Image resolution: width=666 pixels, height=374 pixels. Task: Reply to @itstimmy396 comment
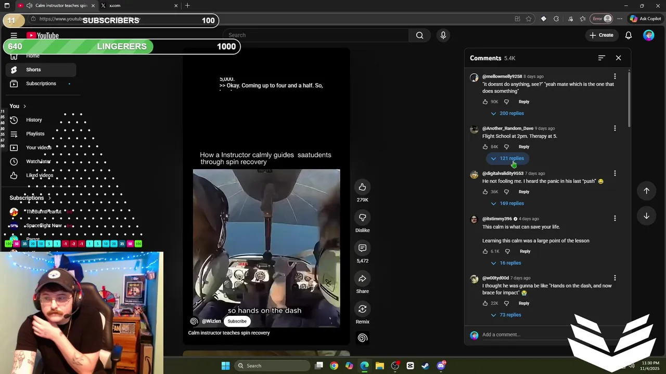pos(525,251)
